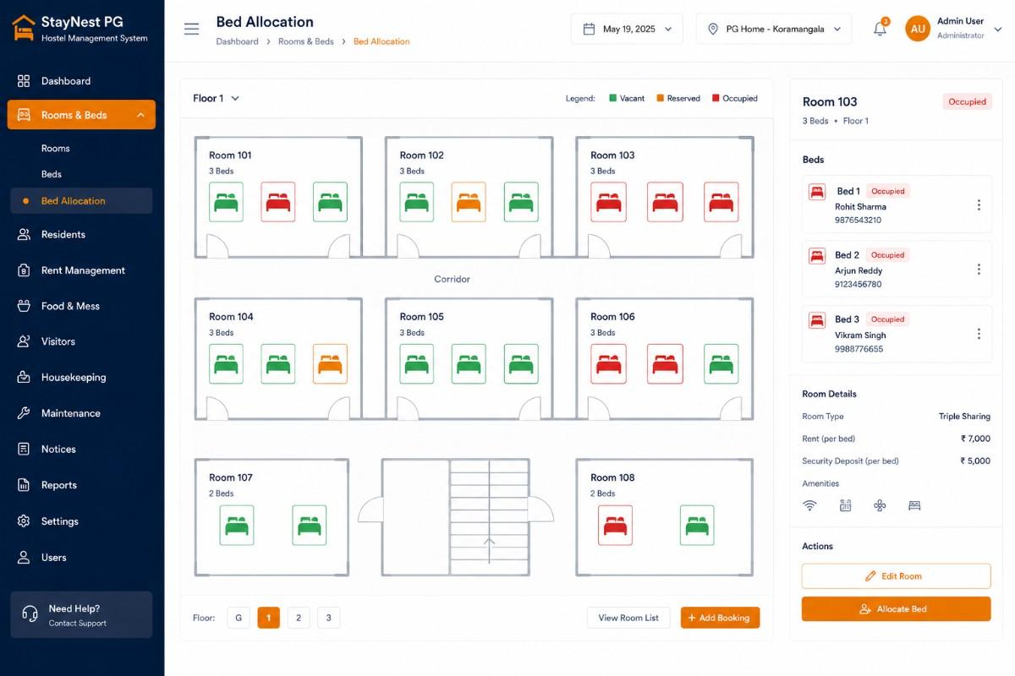Switch to floor G
1015x676 pixels.
pos(239,618)
